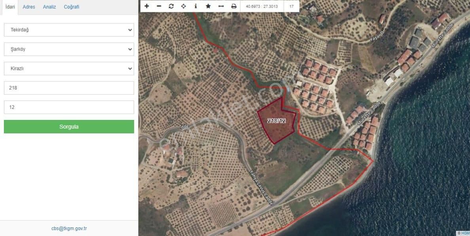The image size is (470, 236).
Task: Expand the Kirazlı neighborhood selector
Action: (x=69, y=68)
